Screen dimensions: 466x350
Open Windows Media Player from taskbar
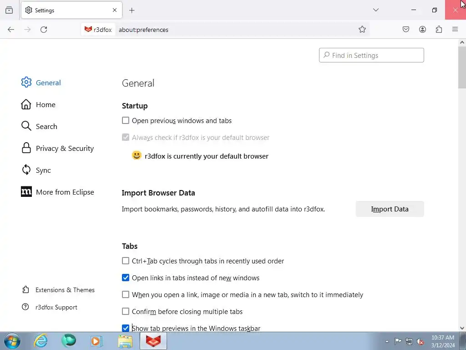[96, 341]
